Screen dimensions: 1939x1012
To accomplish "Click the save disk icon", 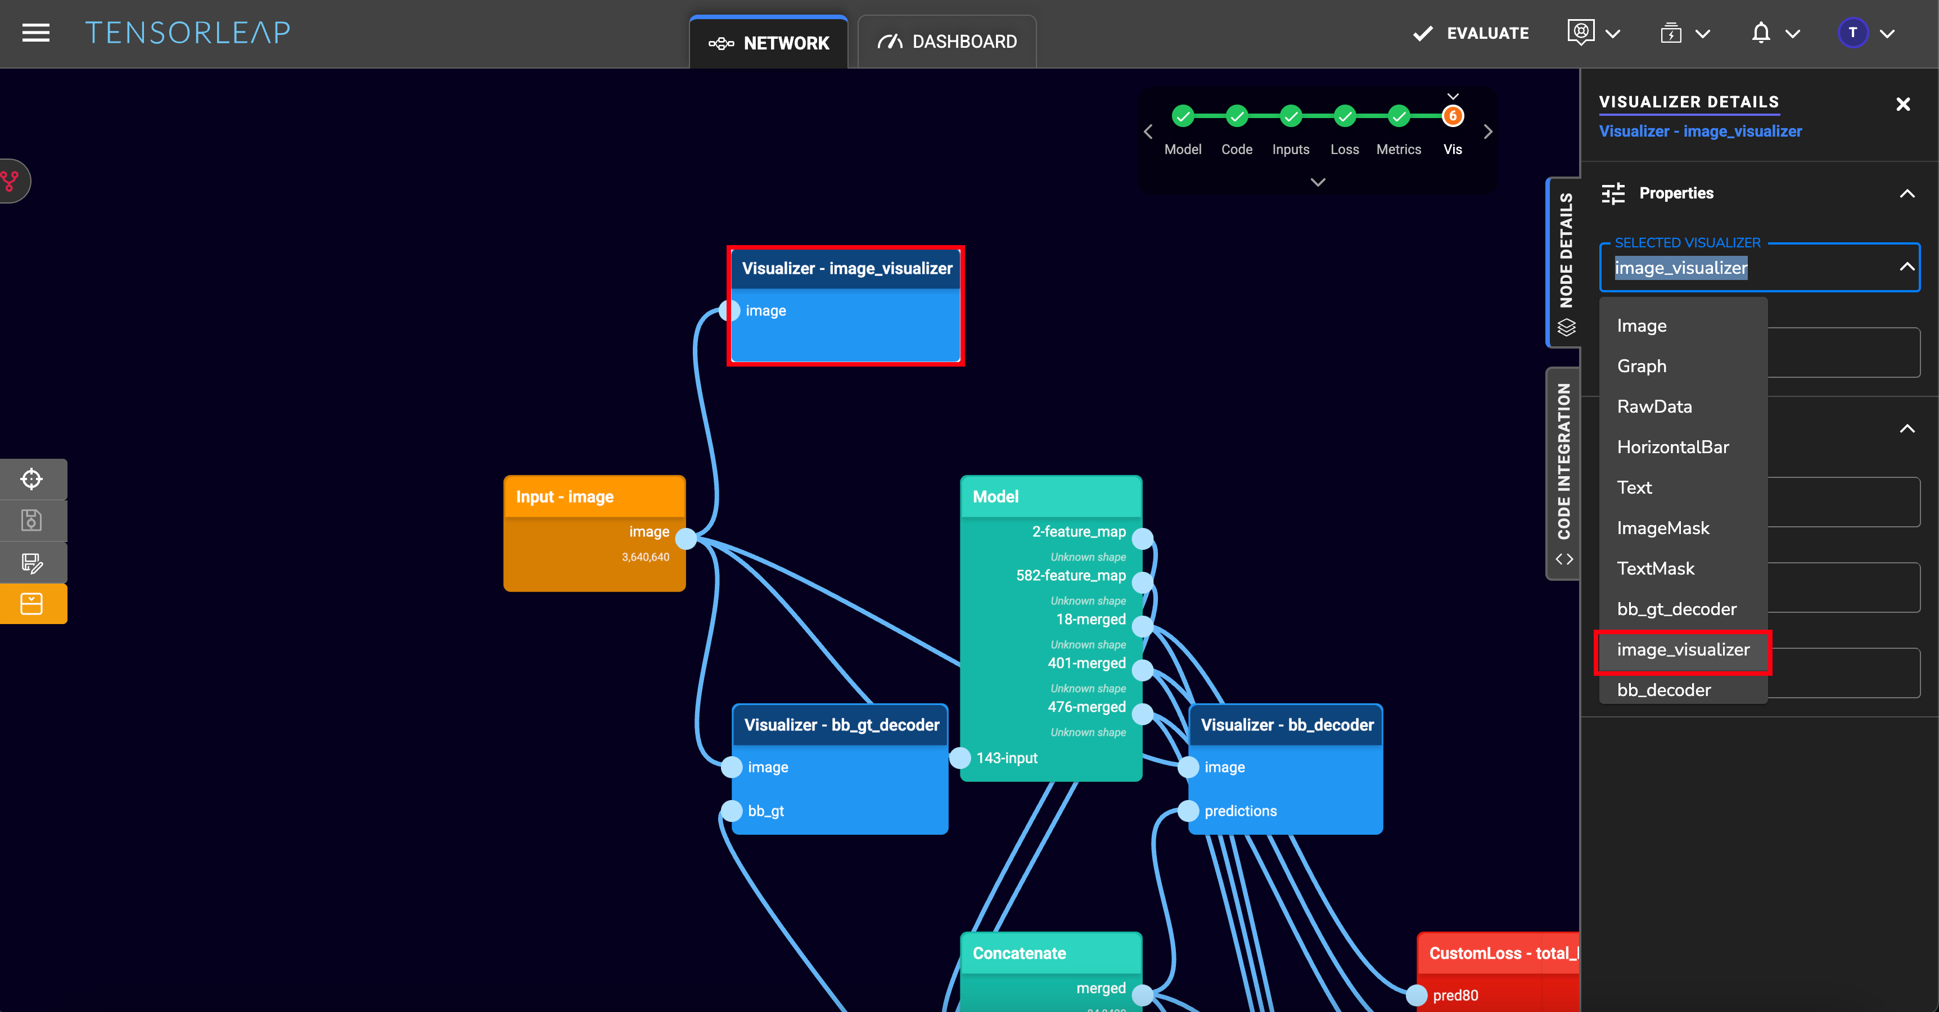I will click(x=31, y=521).
